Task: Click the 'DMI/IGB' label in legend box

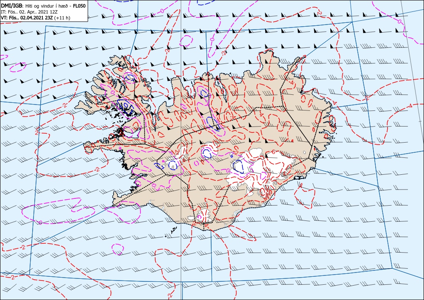Action: click(11, 6)
